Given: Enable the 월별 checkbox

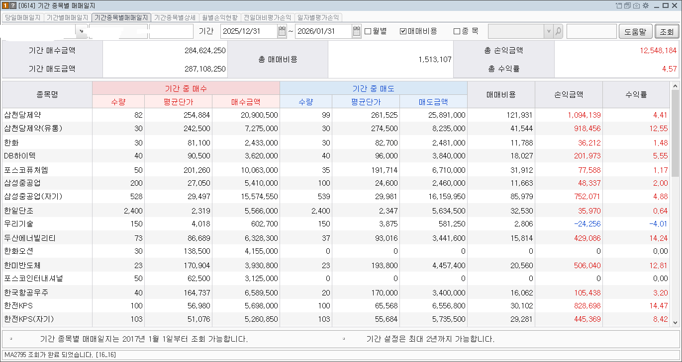Looking at the screenshot, I should pos(367,31).
